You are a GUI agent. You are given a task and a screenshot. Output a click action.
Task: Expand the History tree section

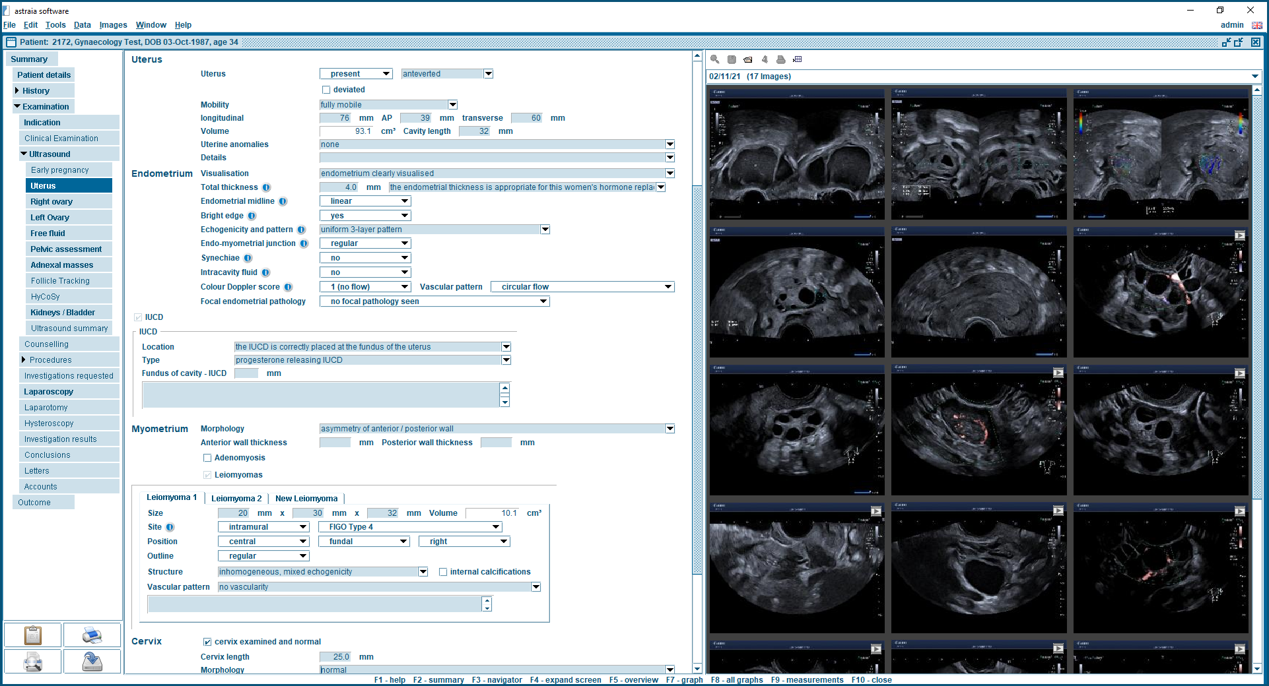click(x=17, y=91)
